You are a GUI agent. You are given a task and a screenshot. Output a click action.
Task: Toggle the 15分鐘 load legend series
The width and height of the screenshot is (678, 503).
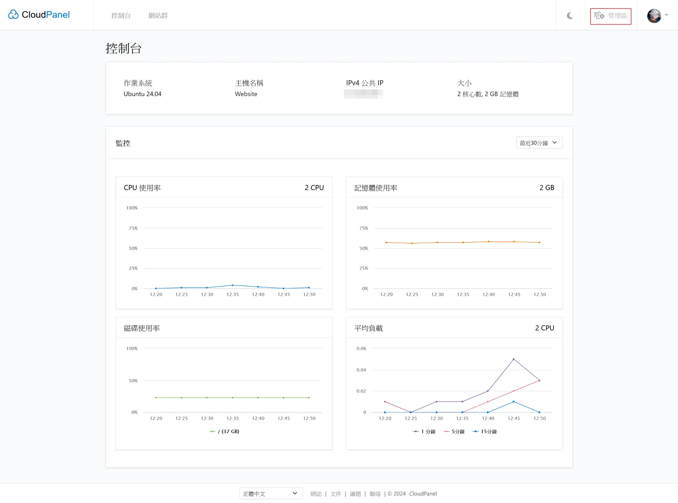(485, 432)
